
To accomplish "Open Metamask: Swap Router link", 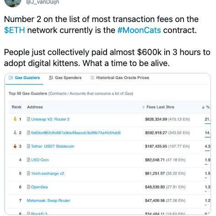I will coord(49,200).
